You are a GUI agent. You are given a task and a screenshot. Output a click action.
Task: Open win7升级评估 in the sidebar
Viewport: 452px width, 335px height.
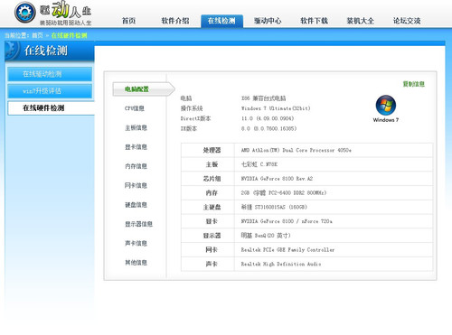tap(50, 91)
